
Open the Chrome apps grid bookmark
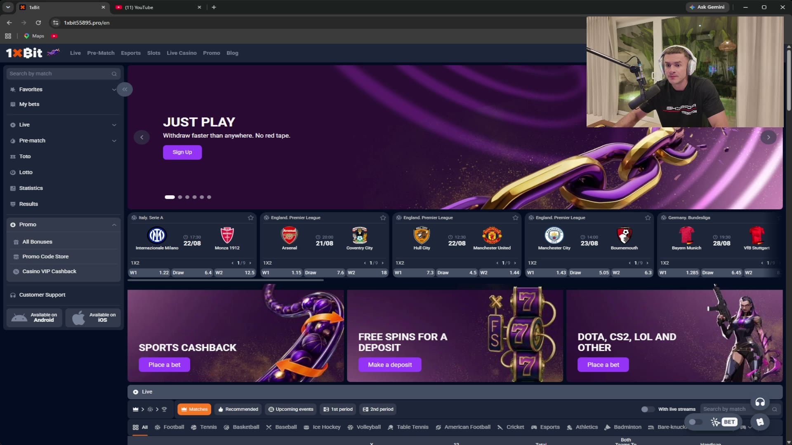pyautogui.click(x=8, y=36)
